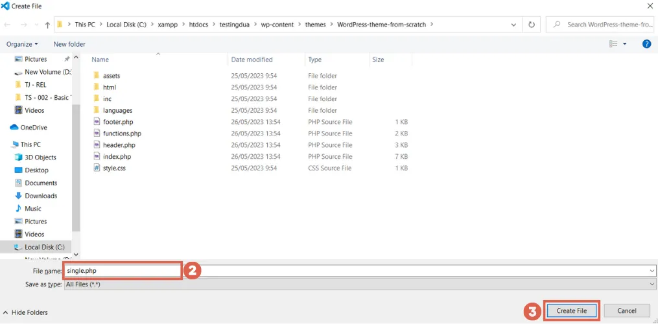The height and width of the screenshot is (324, 658).
Task: Click the Refresh icon beside address bar
Action: click(x=532, y=25)
